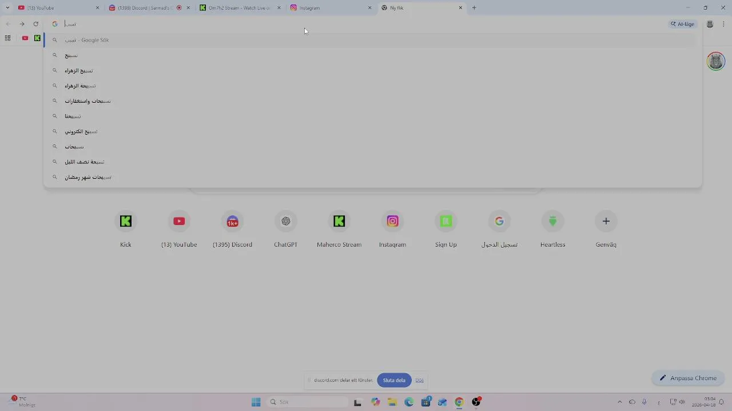Image resolution: width=732 pixels, height=411 pixels.
Task: Open the Windows Start menu
Action: click(x=256, y=402)
